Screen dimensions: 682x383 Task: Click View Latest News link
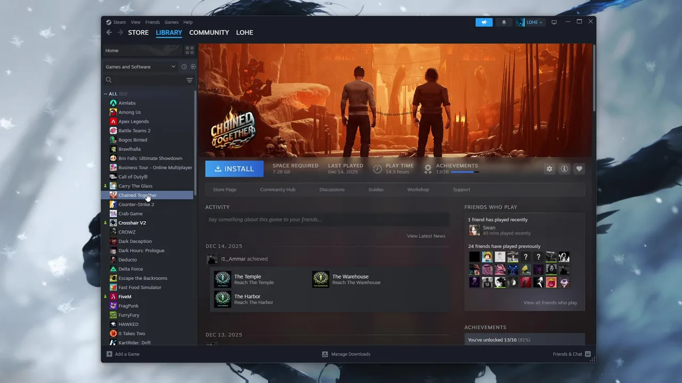pyautogui.click(x=426, y=236)
